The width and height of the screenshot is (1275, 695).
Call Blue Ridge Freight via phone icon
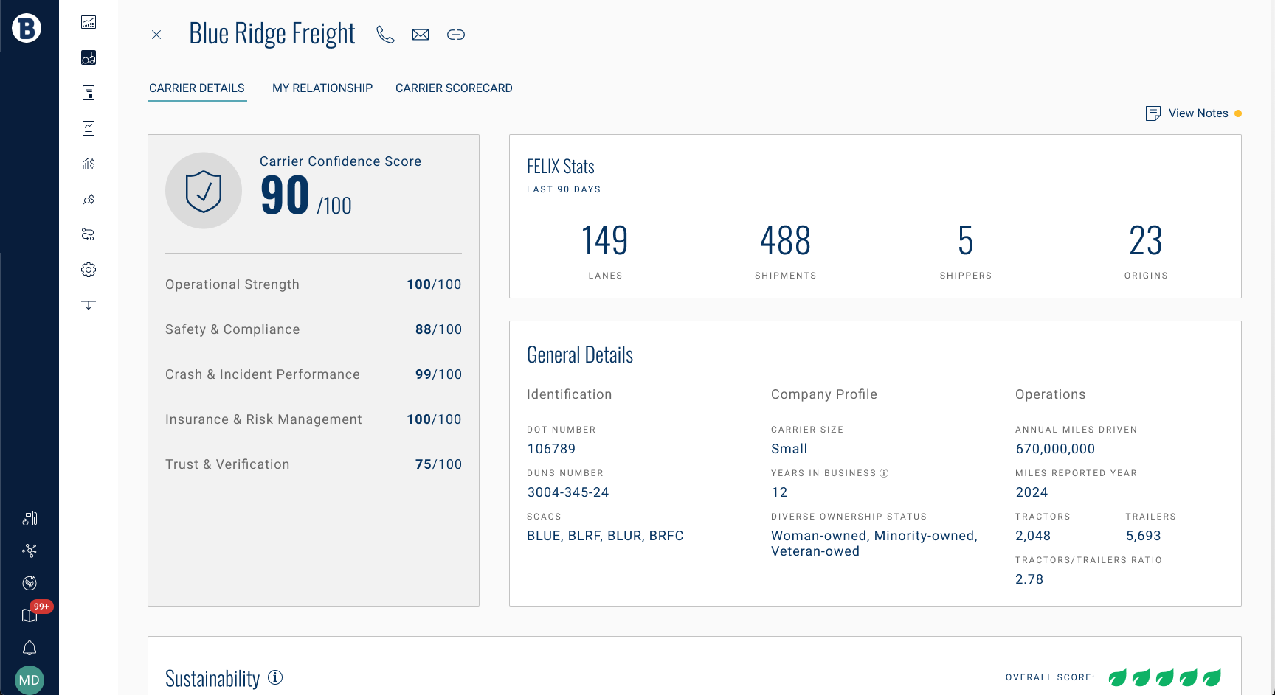pyautogui.click(x=385, y=35)
